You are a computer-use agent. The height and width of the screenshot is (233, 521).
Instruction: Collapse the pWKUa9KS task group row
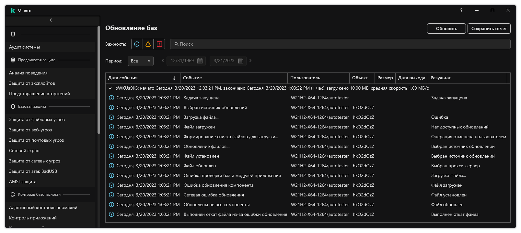(x=110, y=88)
